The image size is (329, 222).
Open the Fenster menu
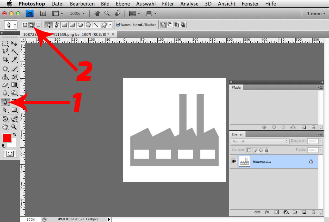coord(250,3)
